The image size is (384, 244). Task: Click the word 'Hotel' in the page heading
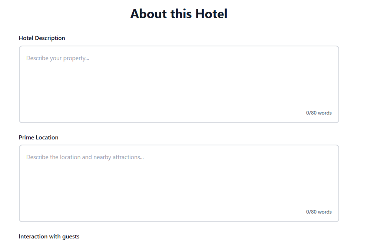tap(211, 14)
